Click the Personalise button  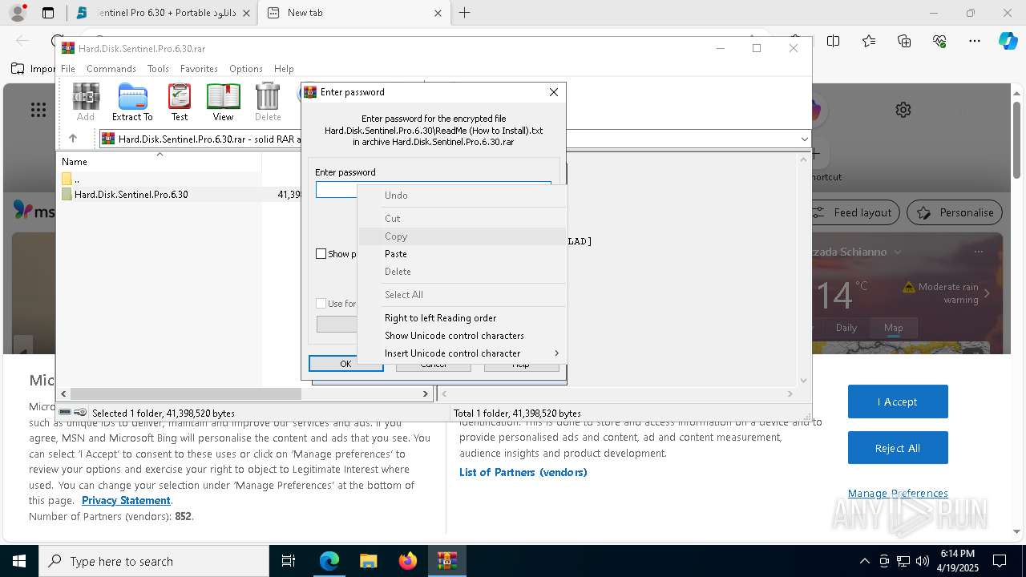click(955, 212)
